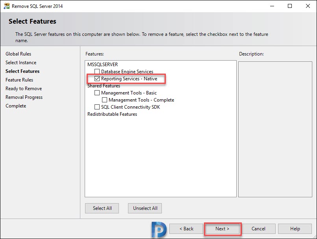The width and height of the screenshot is (317, 239).
Task: Click the SQL Server setup title bar icon
Action: tap(6, 6)
